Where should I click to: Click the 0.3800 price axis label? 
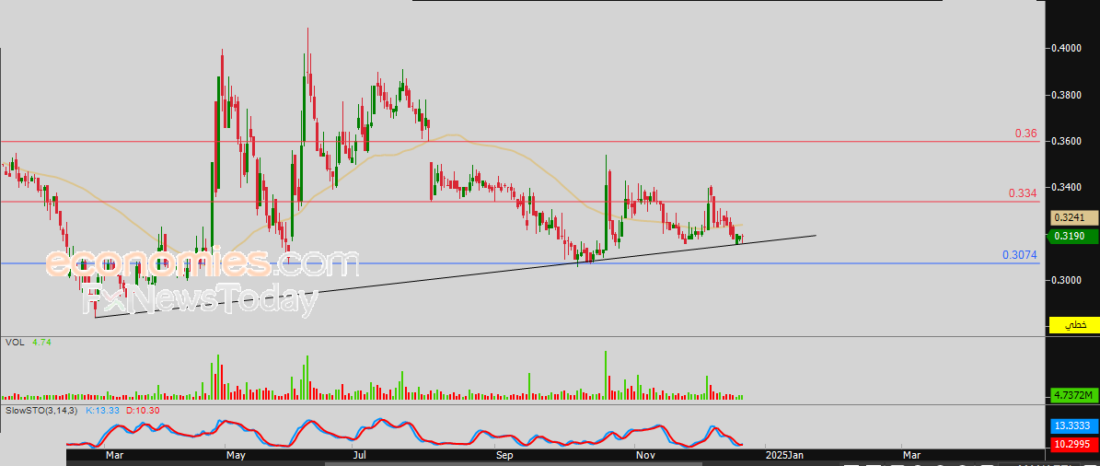tap(1066, 95)
